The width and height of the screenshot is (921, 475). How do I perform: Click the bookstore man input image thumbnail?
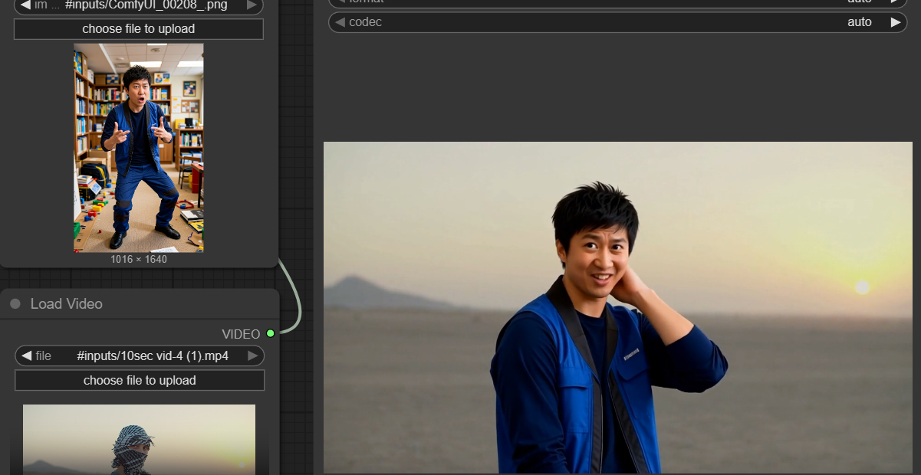139,147
